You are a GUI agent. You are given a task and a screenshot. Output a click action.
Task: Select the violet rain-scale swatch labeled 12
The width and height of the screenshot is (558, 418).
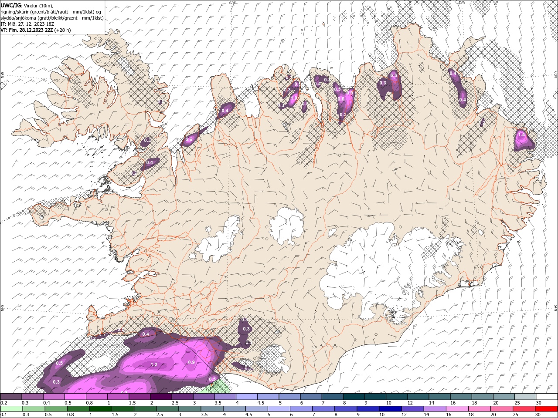point(413,409)
